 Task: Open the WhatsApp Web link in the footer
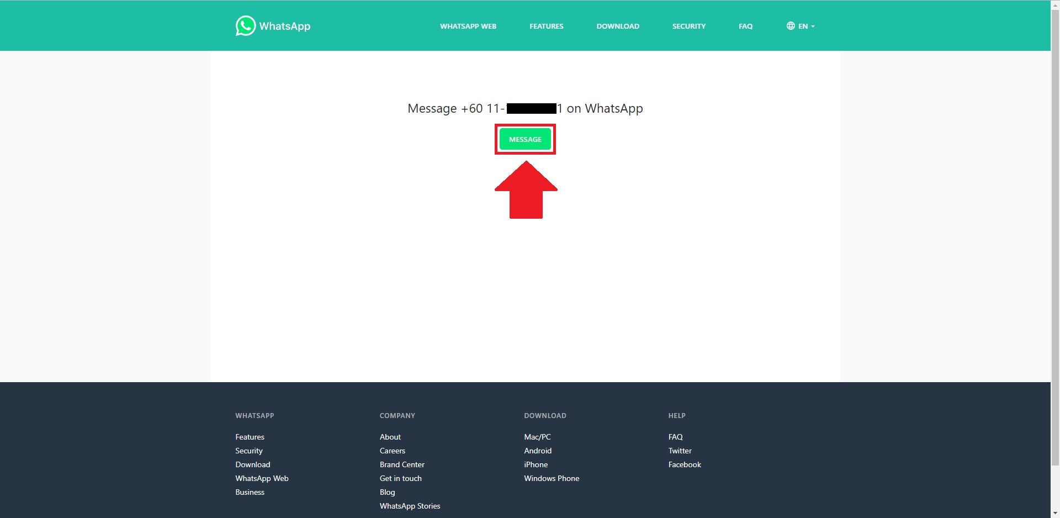[x=262, y=478]
